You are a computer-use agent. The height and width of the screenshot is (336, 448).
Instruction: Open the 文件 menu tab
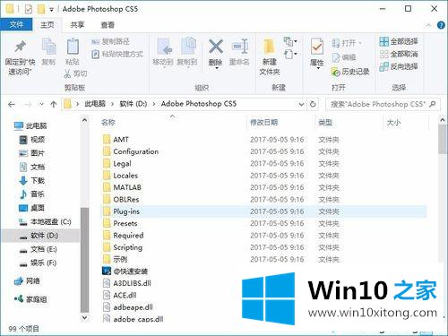[x=16, y=24]
